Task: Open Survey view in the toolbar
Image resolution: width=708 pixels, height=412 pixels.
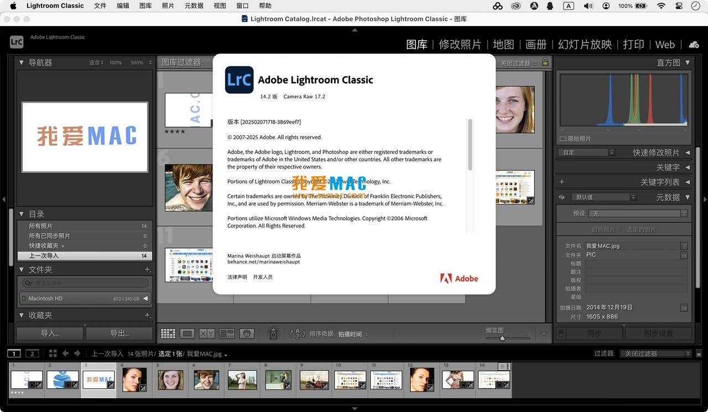Action: [227, 334]
